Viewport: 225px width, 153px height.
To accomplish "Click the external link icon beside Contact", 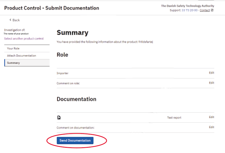I will point(212,10).
